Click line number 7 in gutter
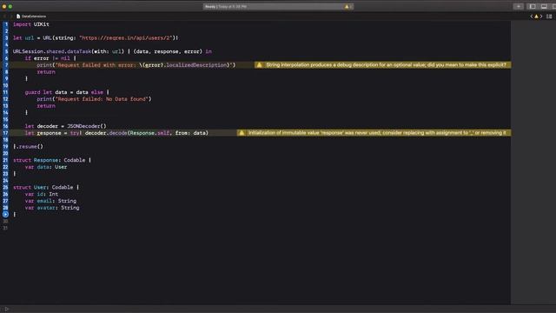 (x=6, y=65)
